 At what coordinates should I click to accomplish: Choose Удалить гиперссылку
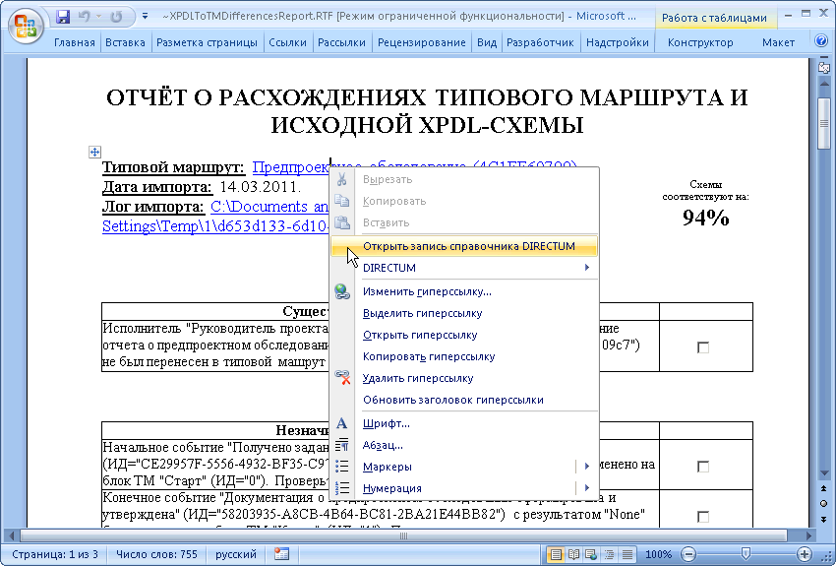click(464, 378)
